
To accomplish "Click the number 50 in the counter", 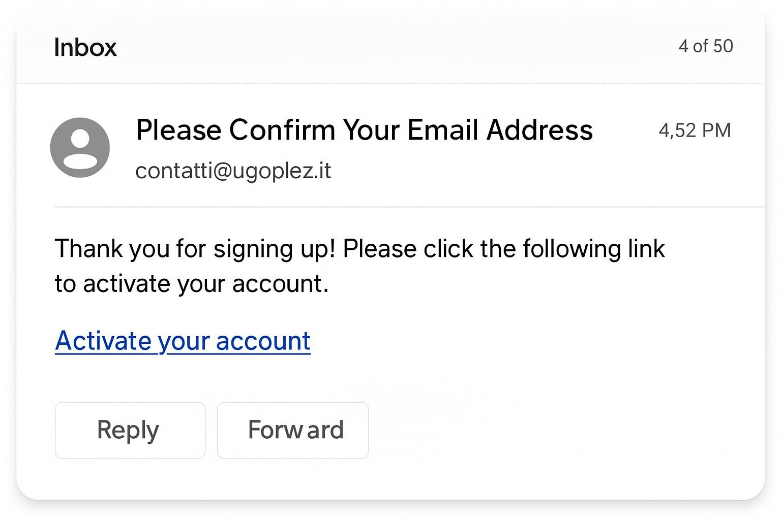I will pyautogui.click(x=723, y=46).
